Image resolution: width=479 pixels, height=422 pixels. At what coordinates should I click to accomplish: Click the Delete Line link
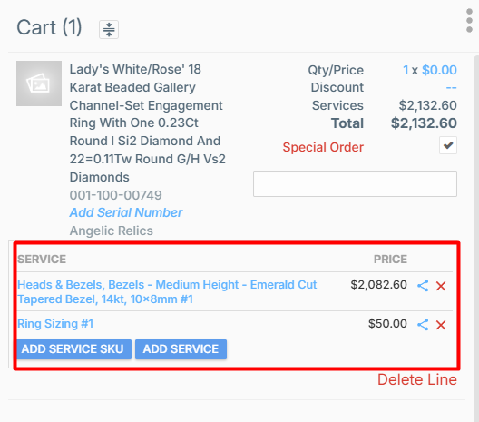pos(417,380)
